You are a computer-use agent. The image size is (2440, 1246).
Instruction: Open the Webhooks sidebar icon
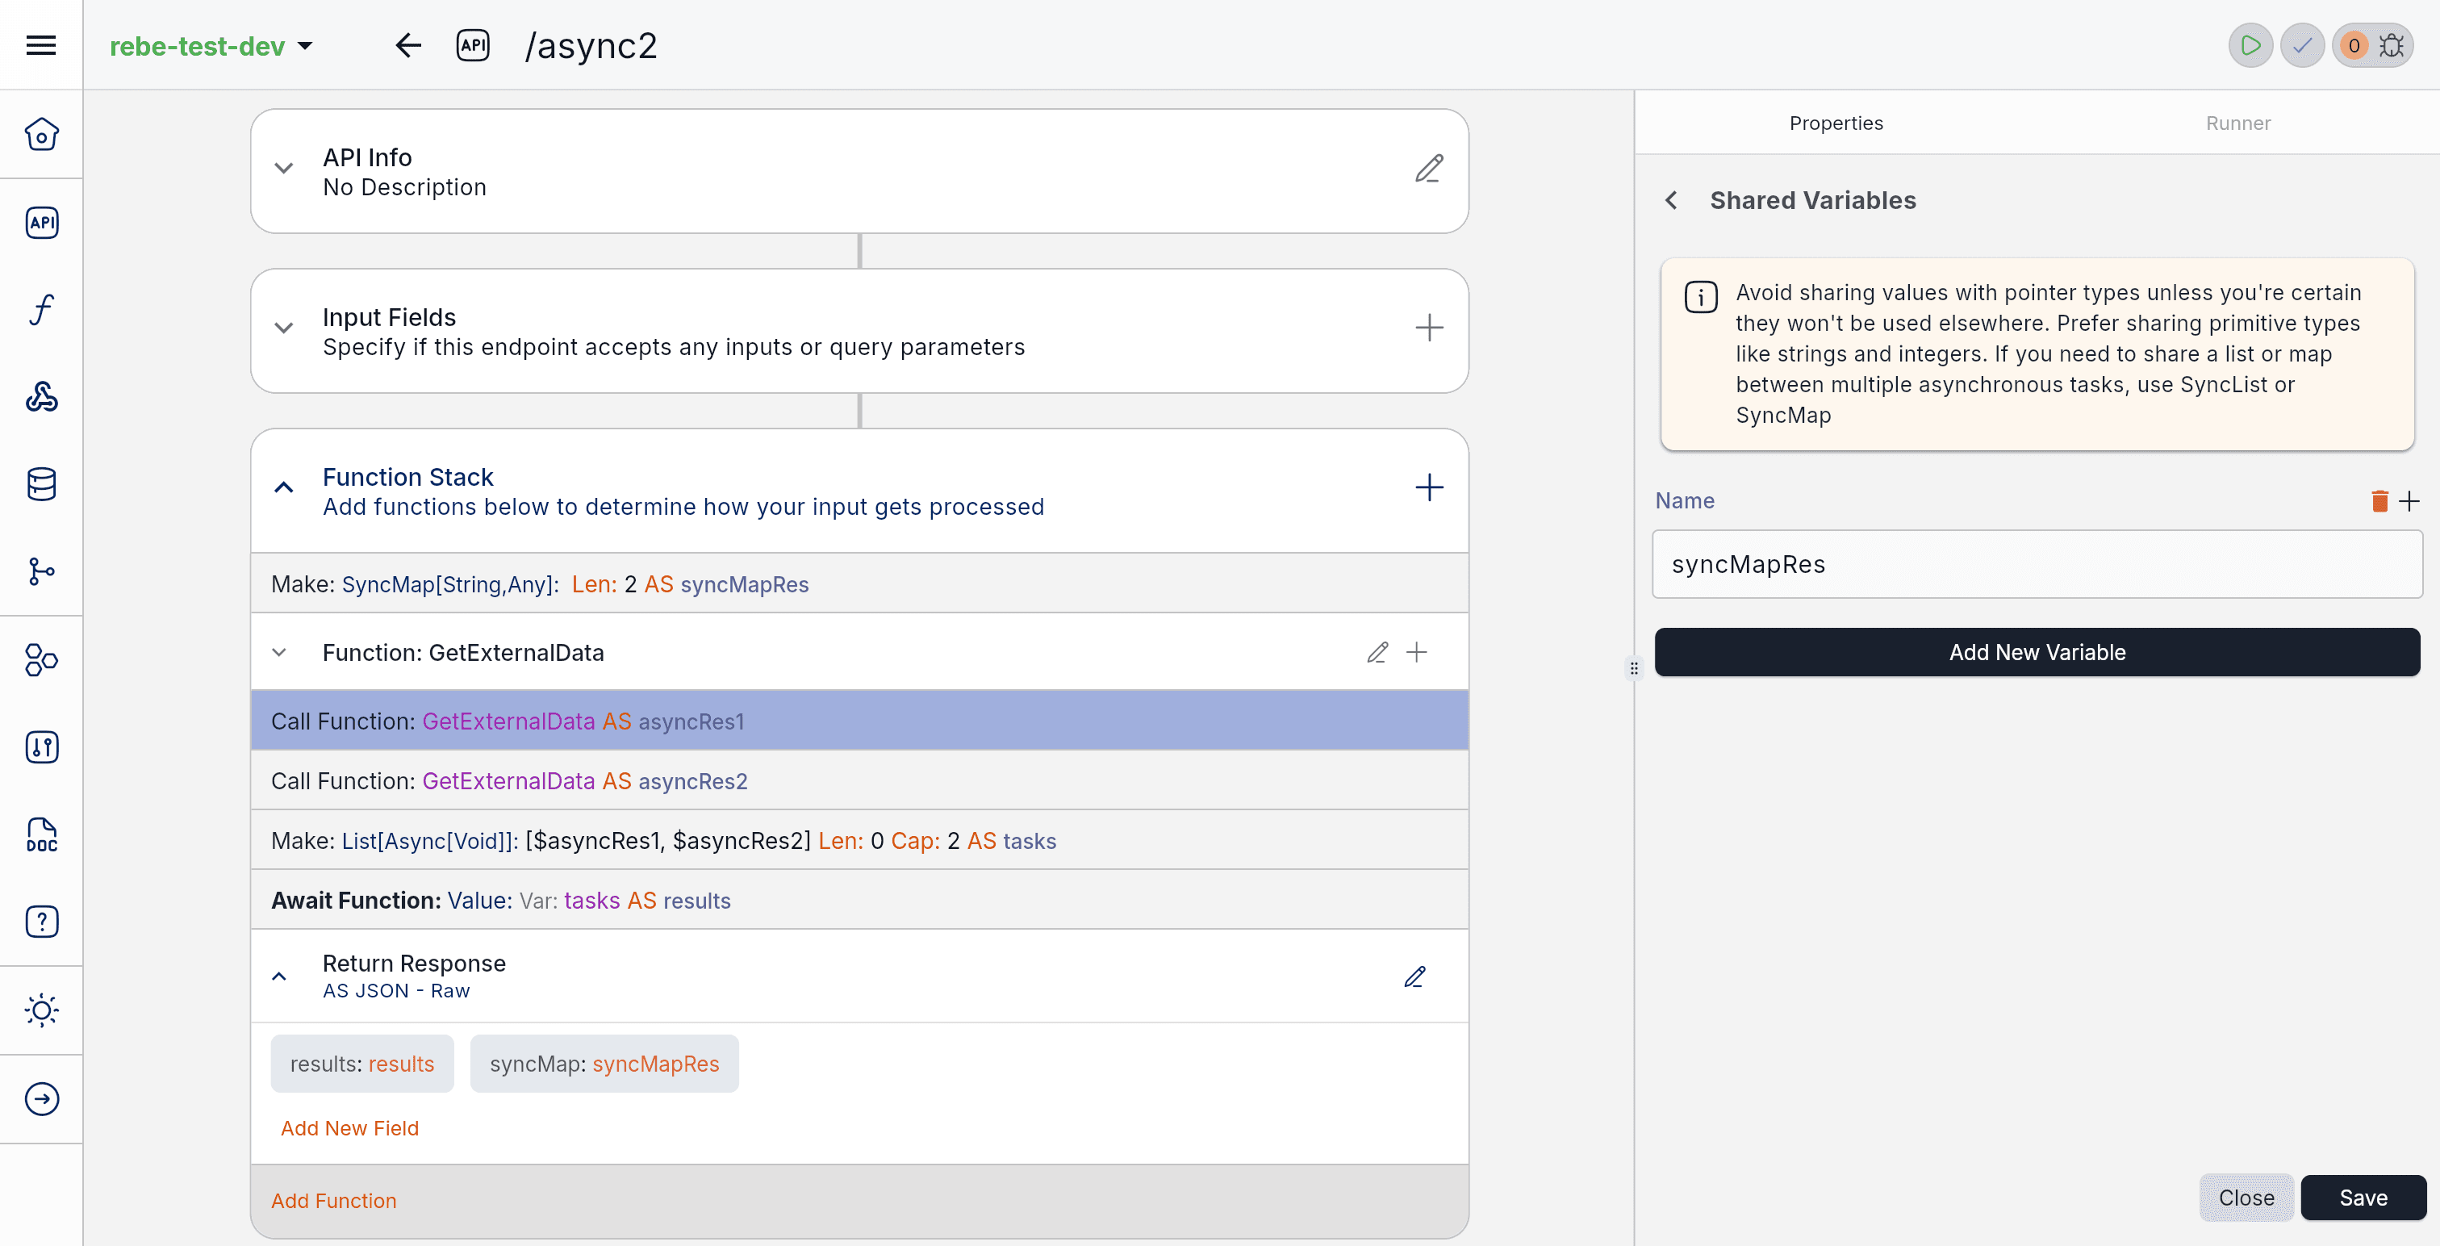point(40,397)
